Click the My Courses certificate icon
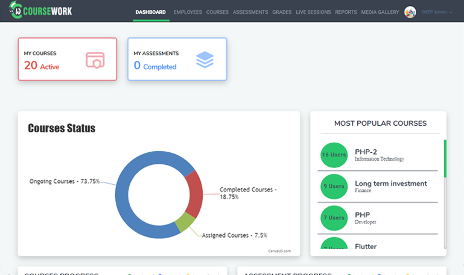The height and width of the screenshot is (275, 464). (x=95, y=60)
